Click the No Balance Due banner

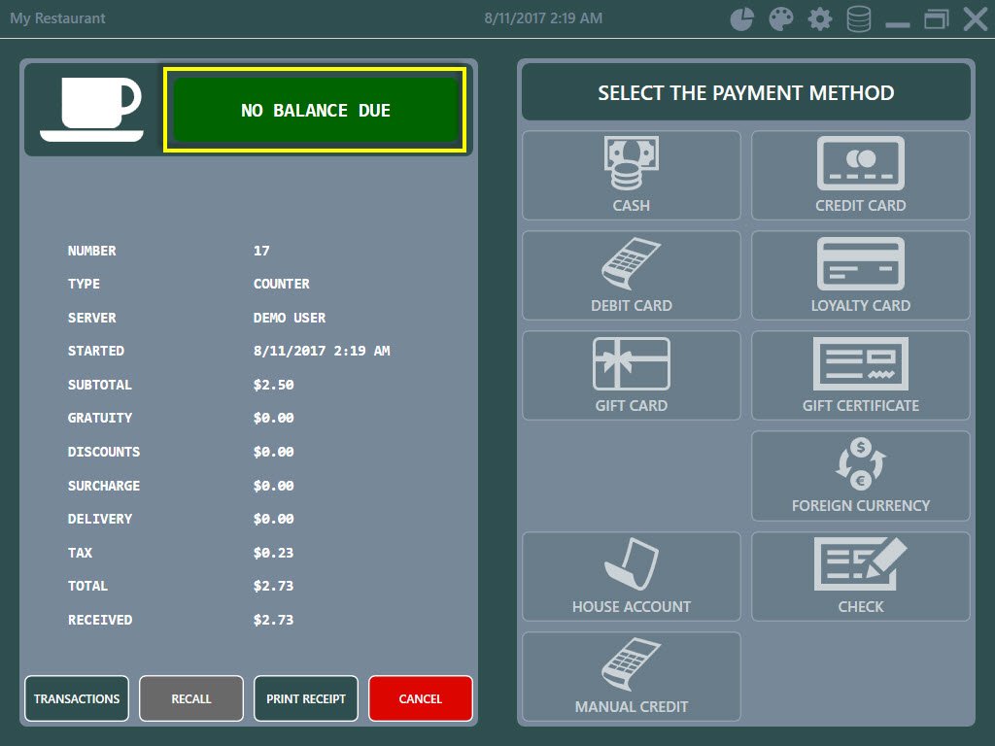pos(315,110)
